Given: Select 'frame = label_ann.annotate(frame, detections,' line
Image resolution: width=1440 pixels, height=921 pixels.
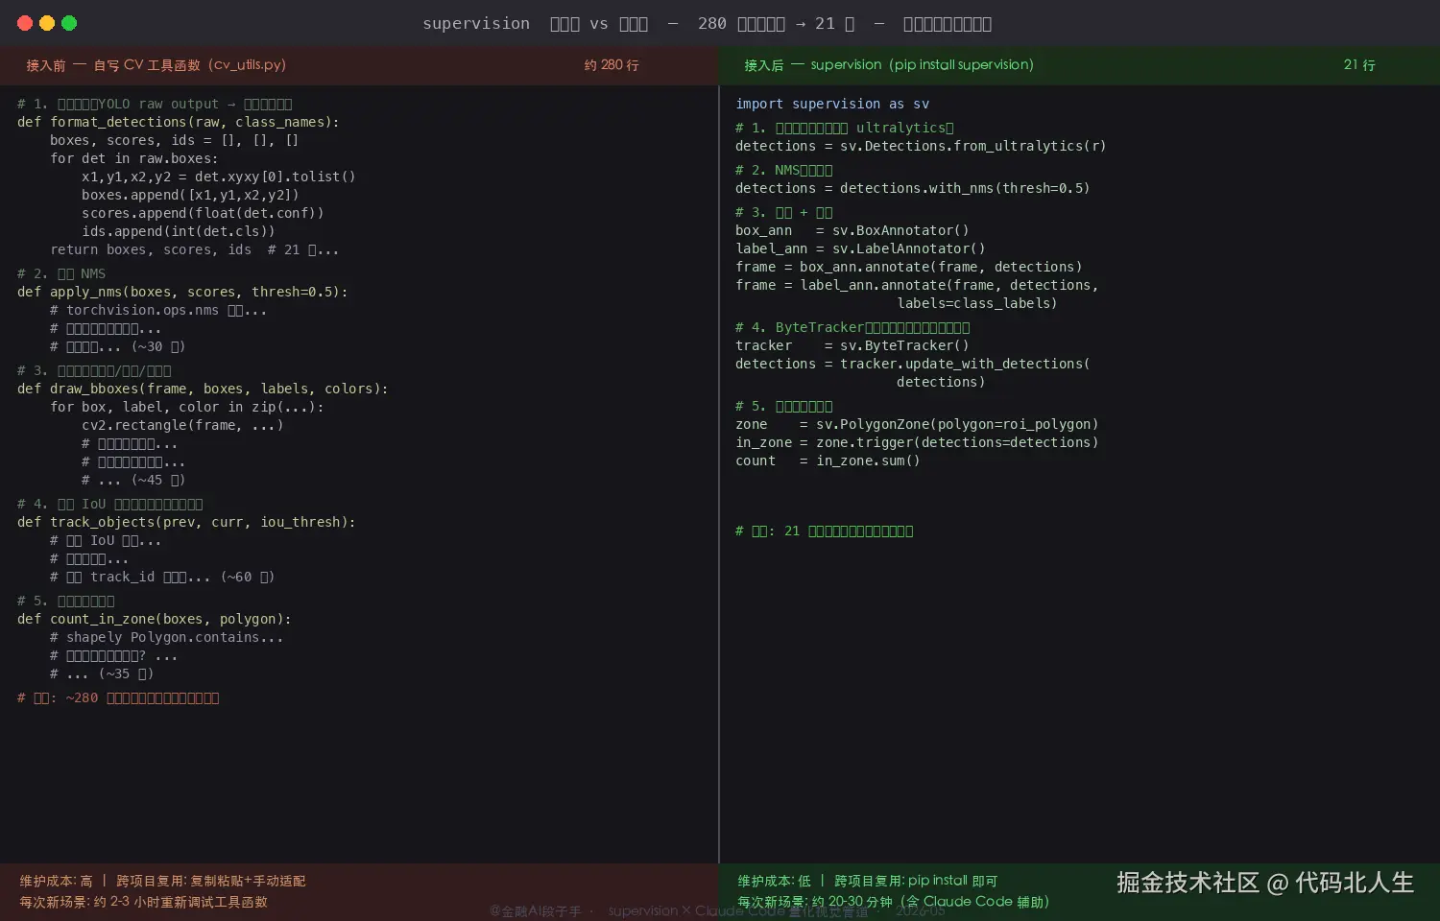Looking at the screenshot, I should pos(917,285).
